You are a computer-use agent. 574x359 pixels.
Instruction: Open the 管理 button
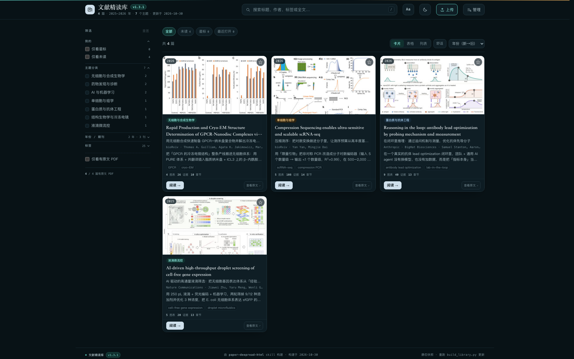tap(474, 10)
